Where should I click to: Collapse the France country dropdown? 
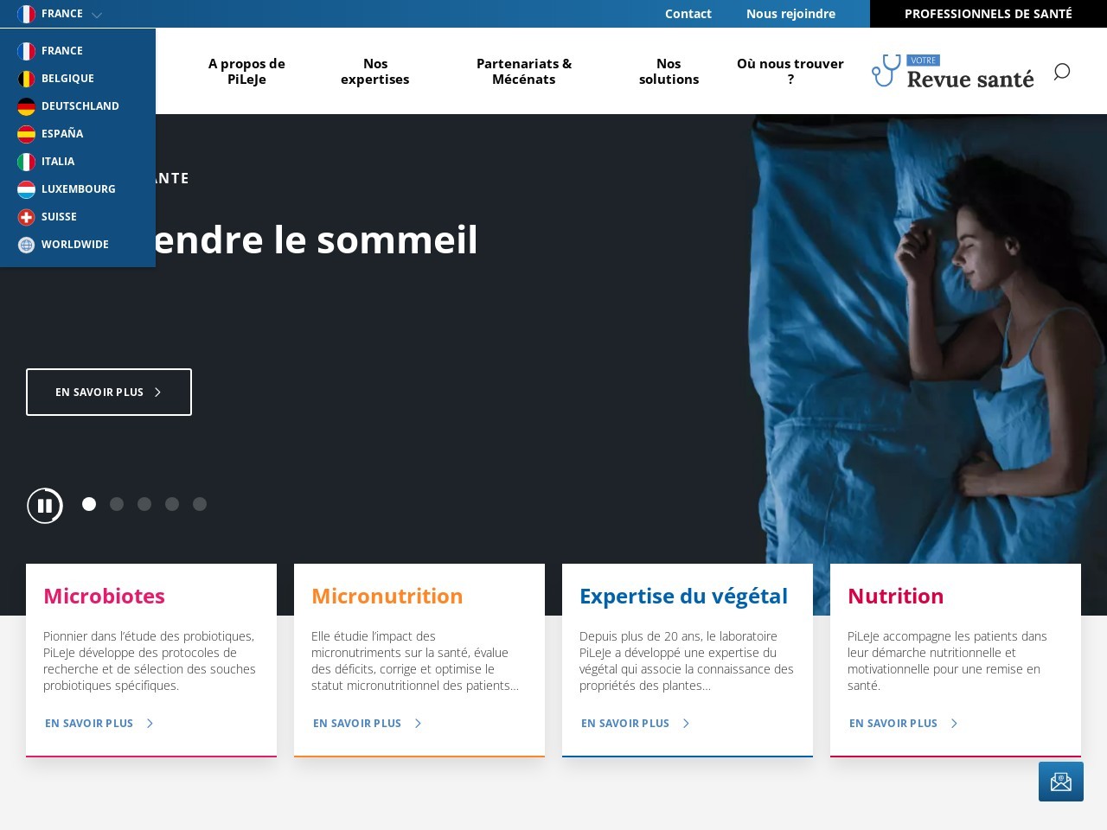click(x=59, y=14)
